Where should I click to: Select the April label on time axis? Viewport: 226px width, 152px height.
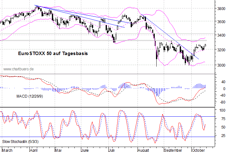(x=34, y=150)
